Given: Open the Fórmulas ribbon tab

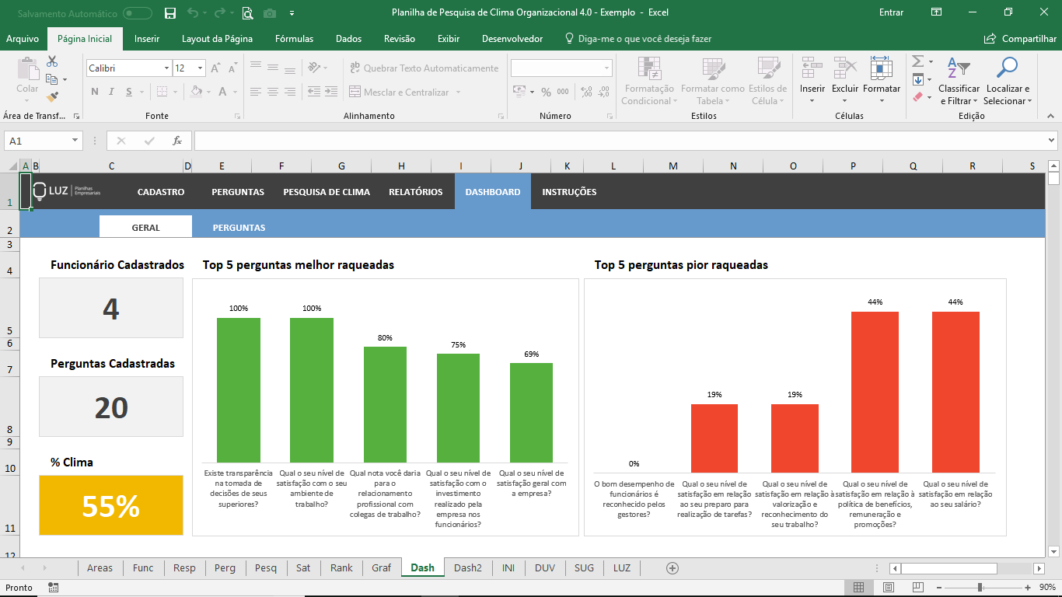Looking at the screenshot, I should tap(294, 39).
